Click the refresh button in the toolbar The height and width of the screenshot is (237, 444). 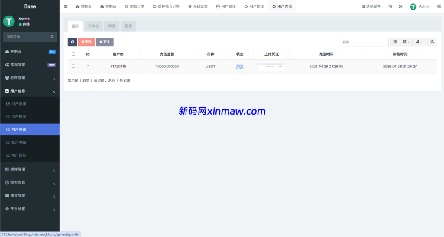pos(72,42)
